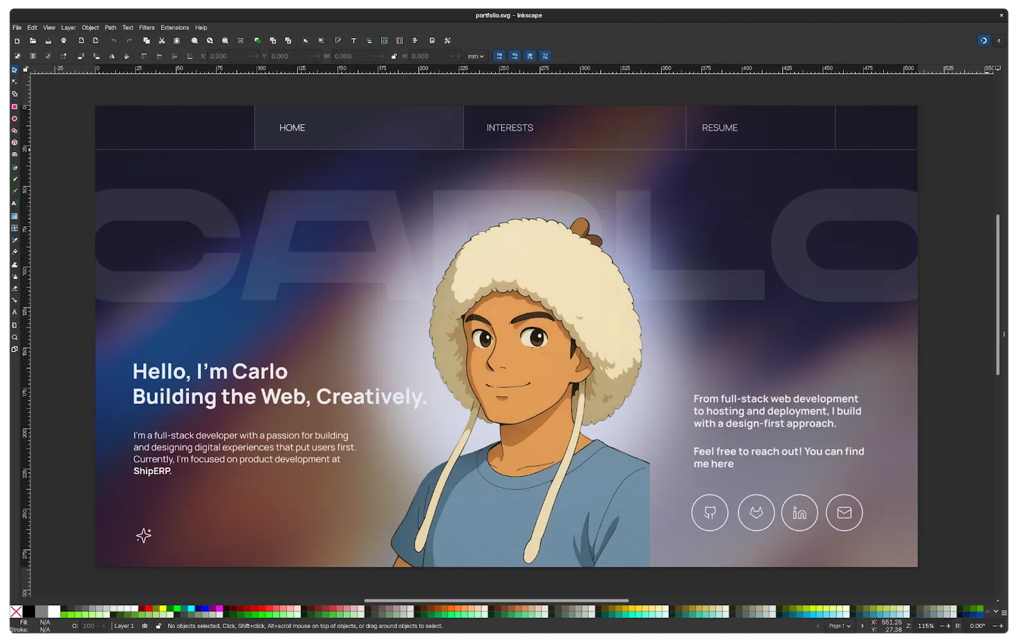Click the LinkedIn circle icon on canvas
Viewport: 1018px width, 644px height.
pyautogui.click(x=799, y=513)
